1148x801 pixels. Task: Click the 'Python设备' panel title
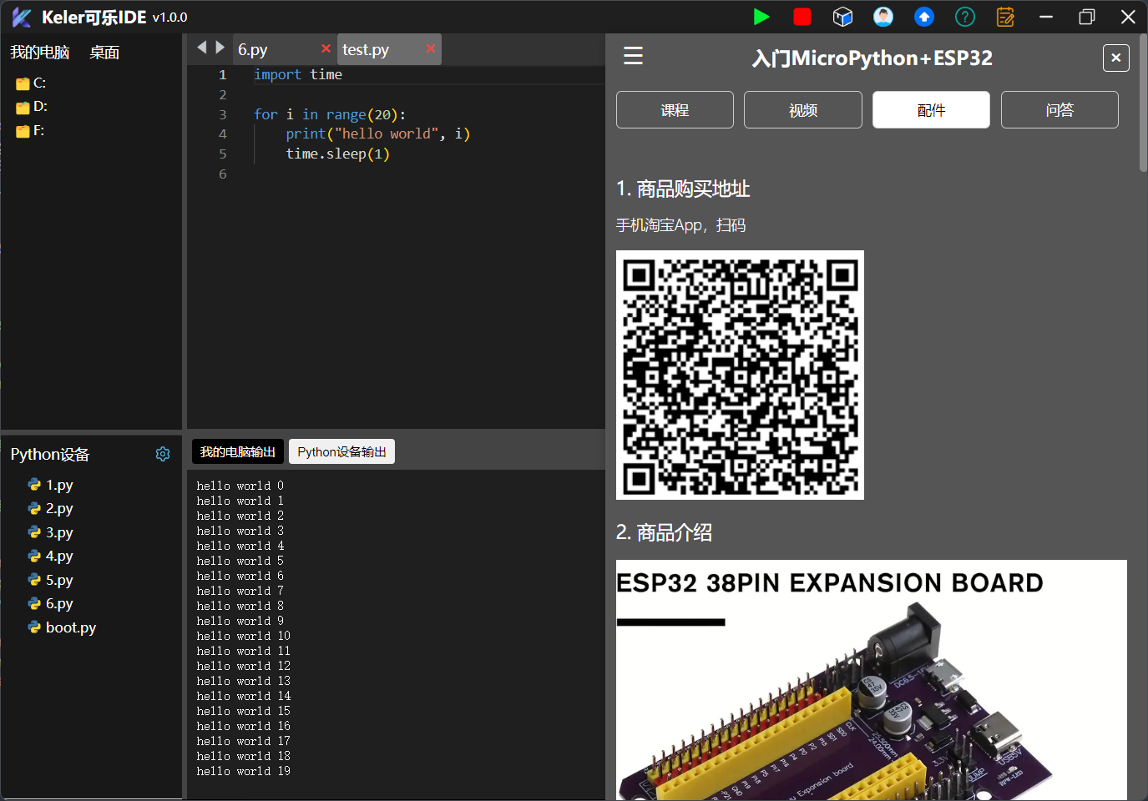50,454
